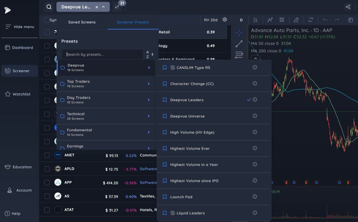This screenshot has height=222, width=358.
Task: Click the undo arrow icon
Action: point(325,20)
